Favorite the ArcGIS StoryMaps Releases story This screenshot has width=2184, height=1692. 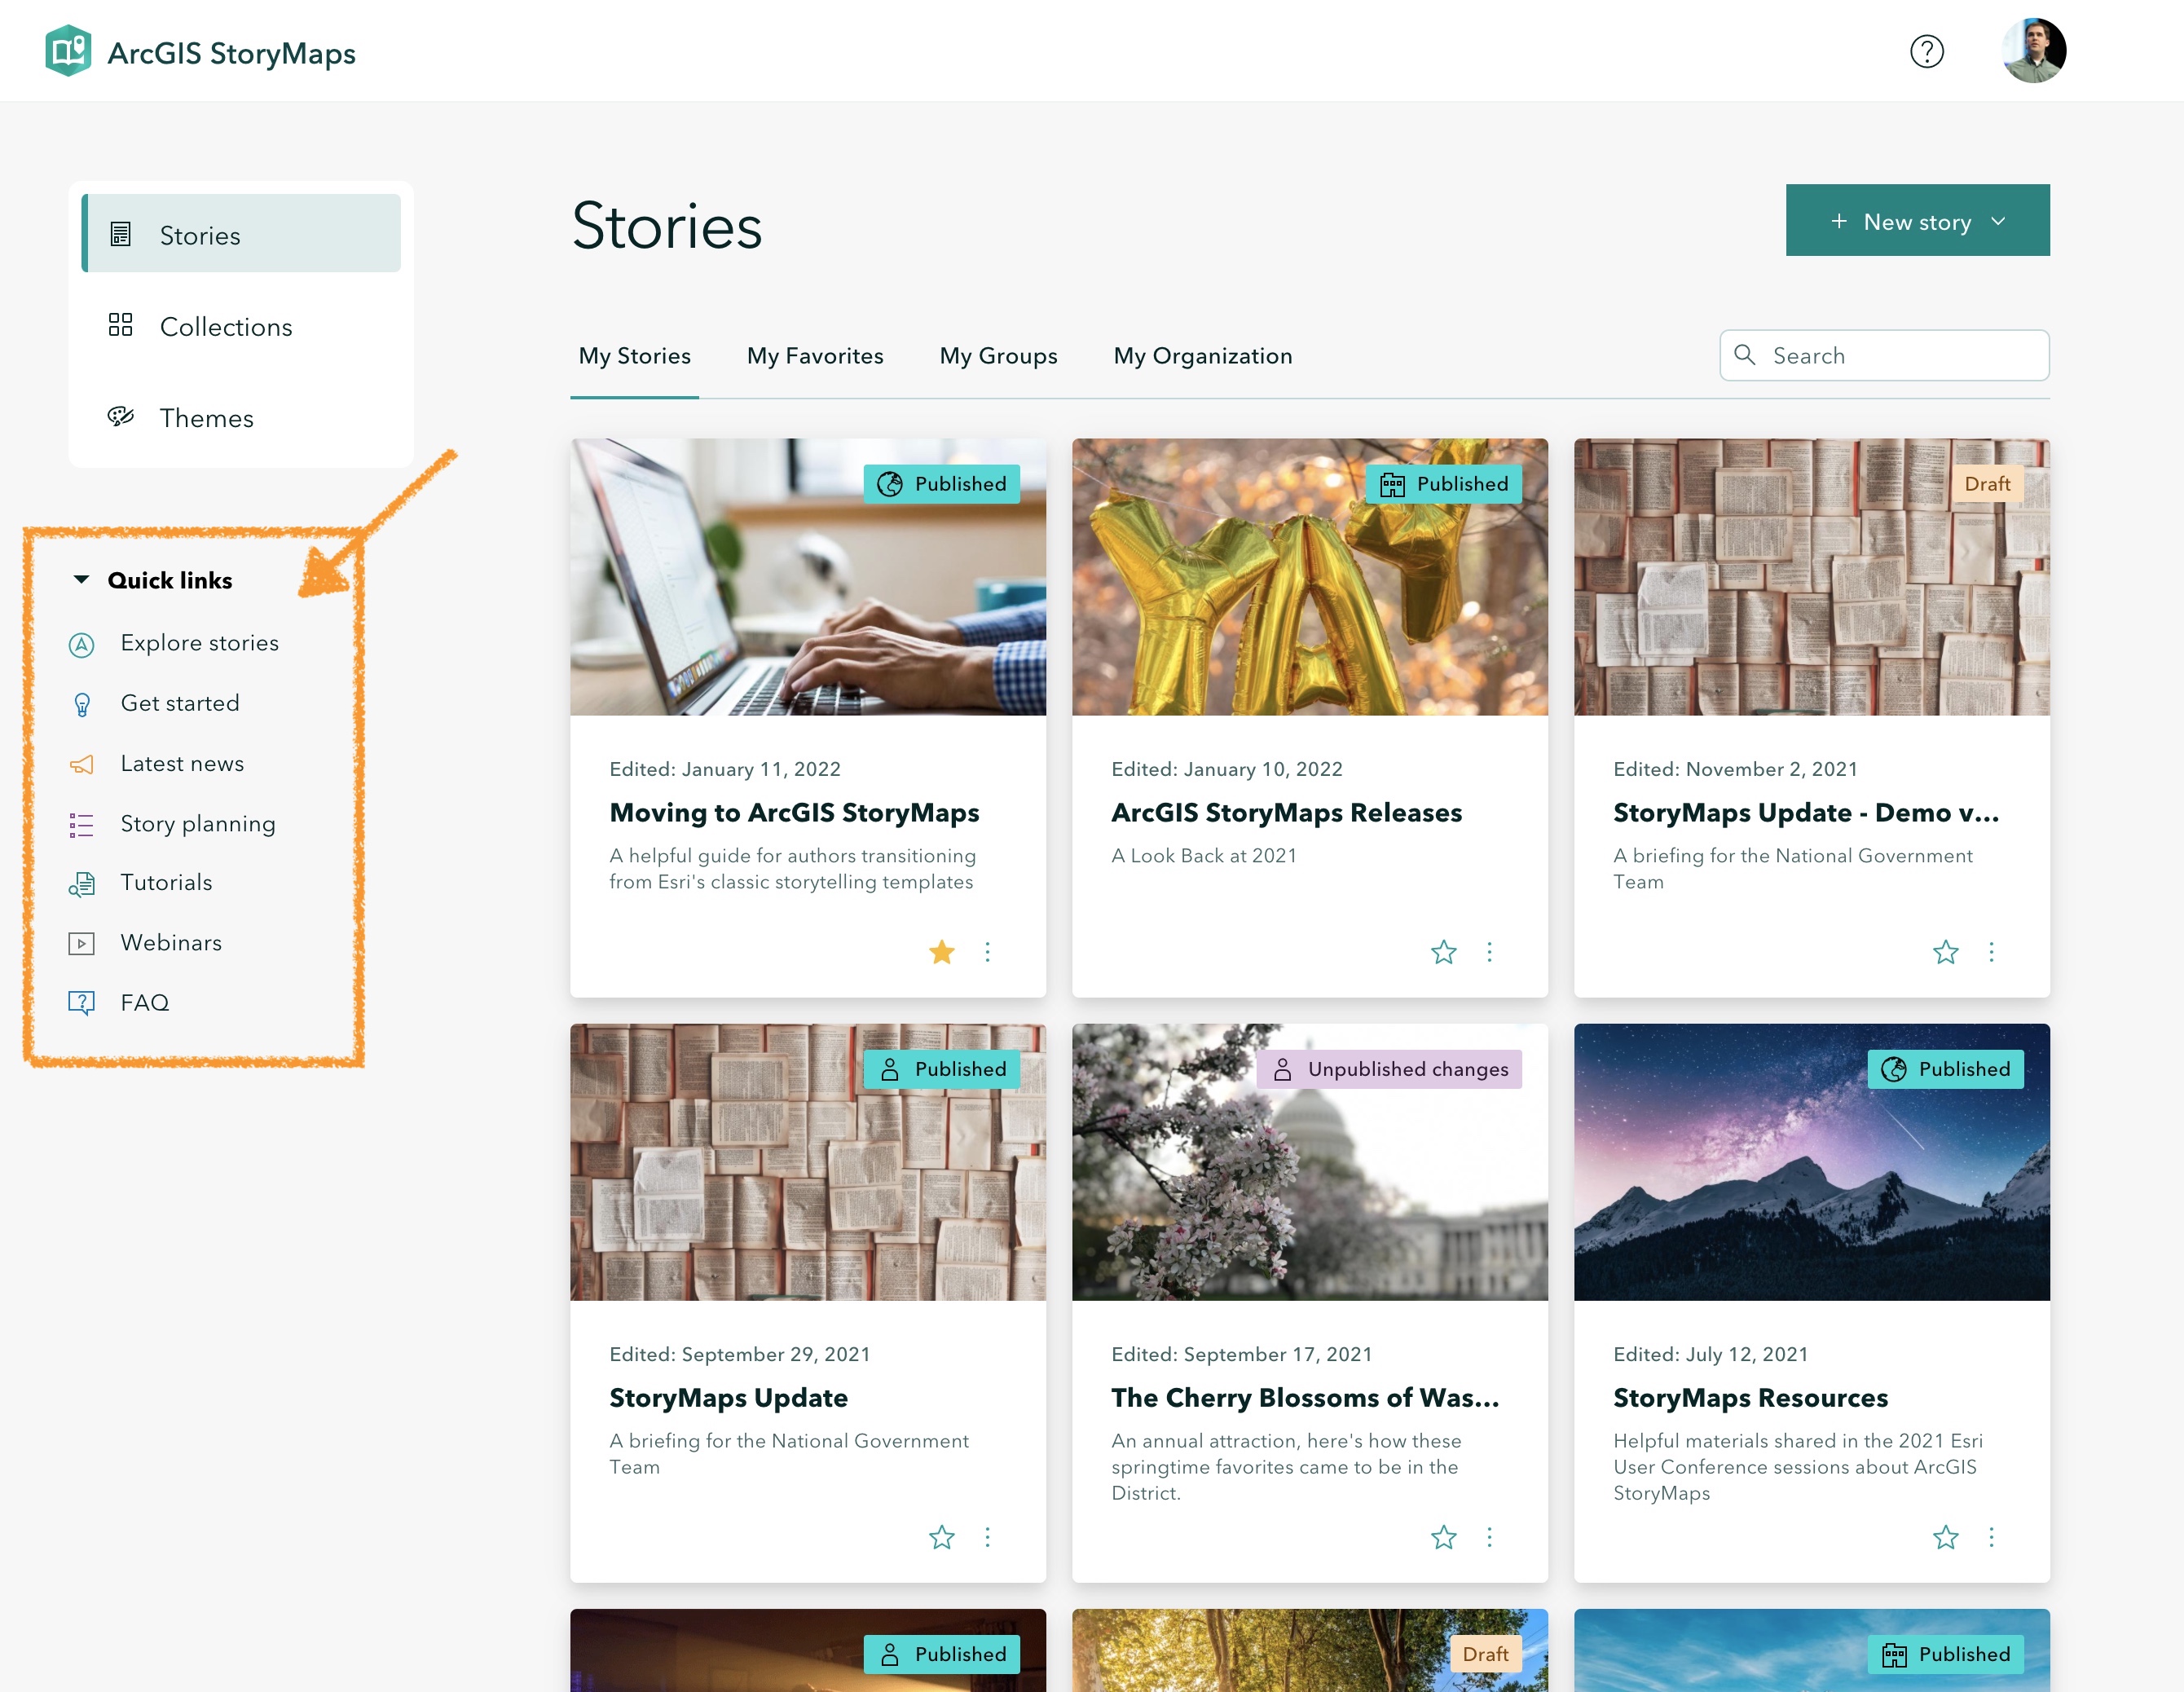(1443, 952)
